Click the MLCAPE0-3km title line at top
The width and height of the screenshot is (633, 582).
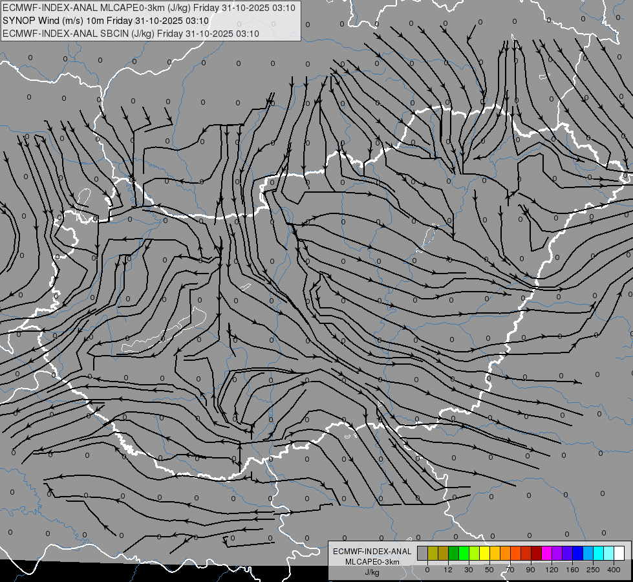click(x=149, y=8)
